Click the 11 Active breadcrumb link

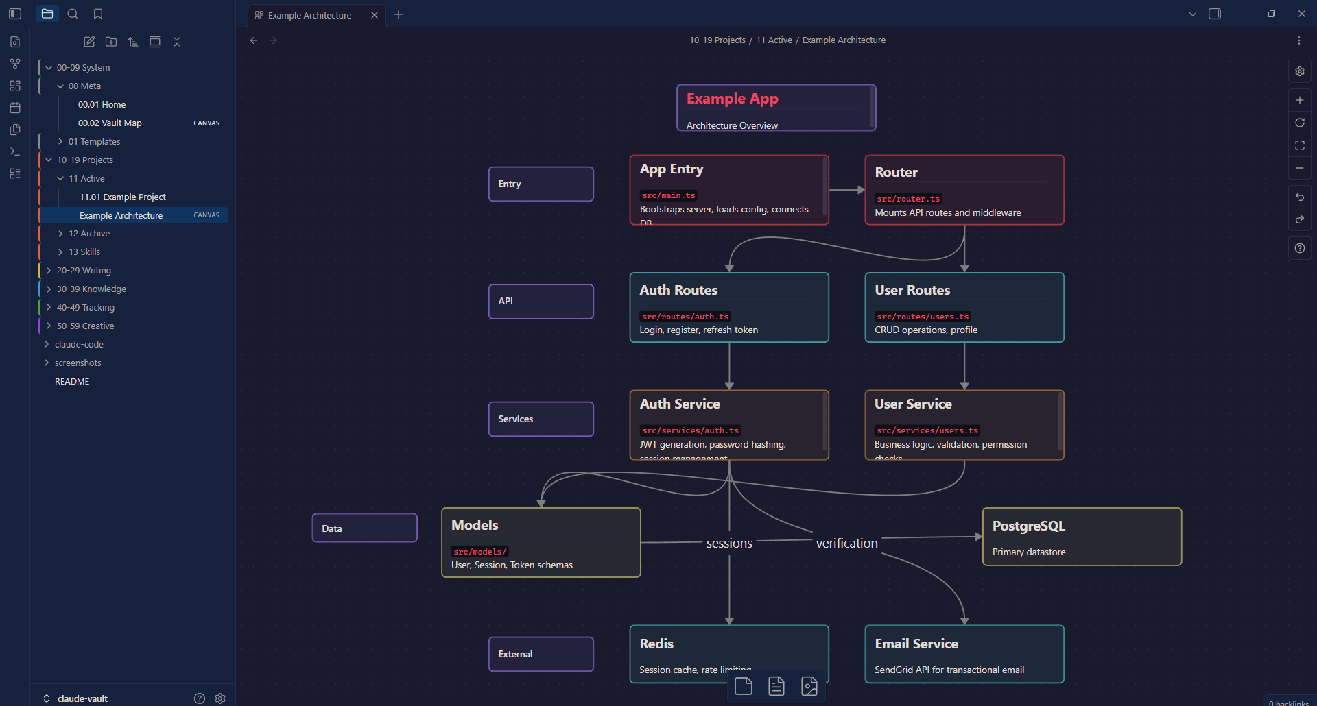tap(774, 40)
